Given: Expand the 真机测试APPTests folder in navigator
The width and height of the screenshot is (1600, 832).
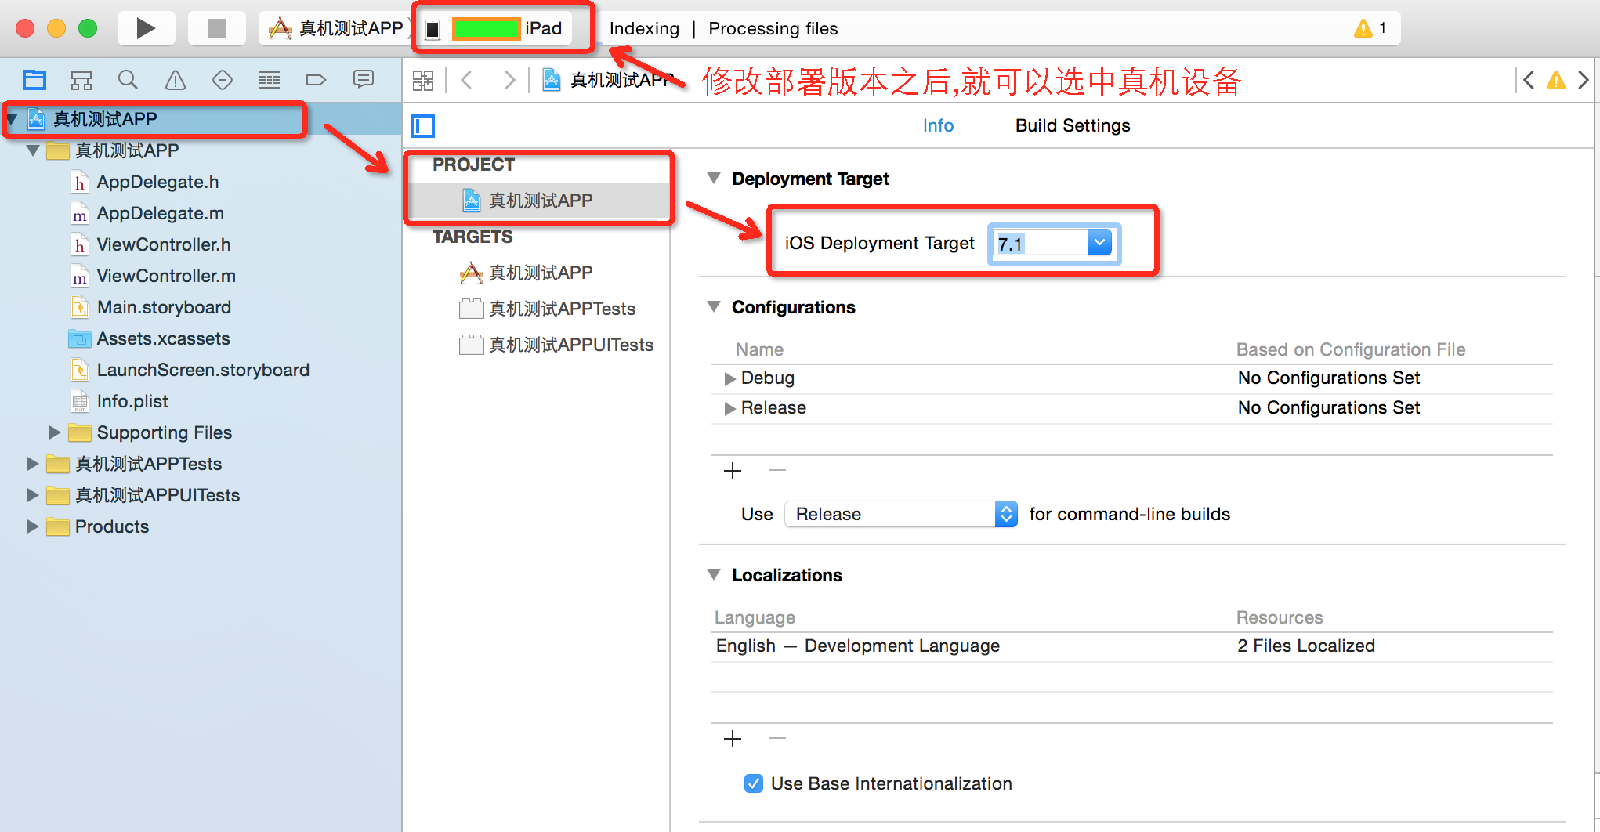Looking at the screenshot, I should pyautogui.click(x=33, y=464).
